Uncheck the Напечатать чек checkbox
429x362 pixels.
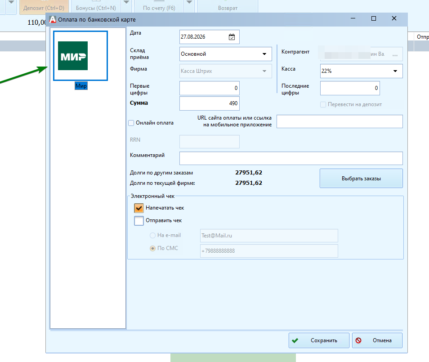pyautogui.click(x=139, y=208)
